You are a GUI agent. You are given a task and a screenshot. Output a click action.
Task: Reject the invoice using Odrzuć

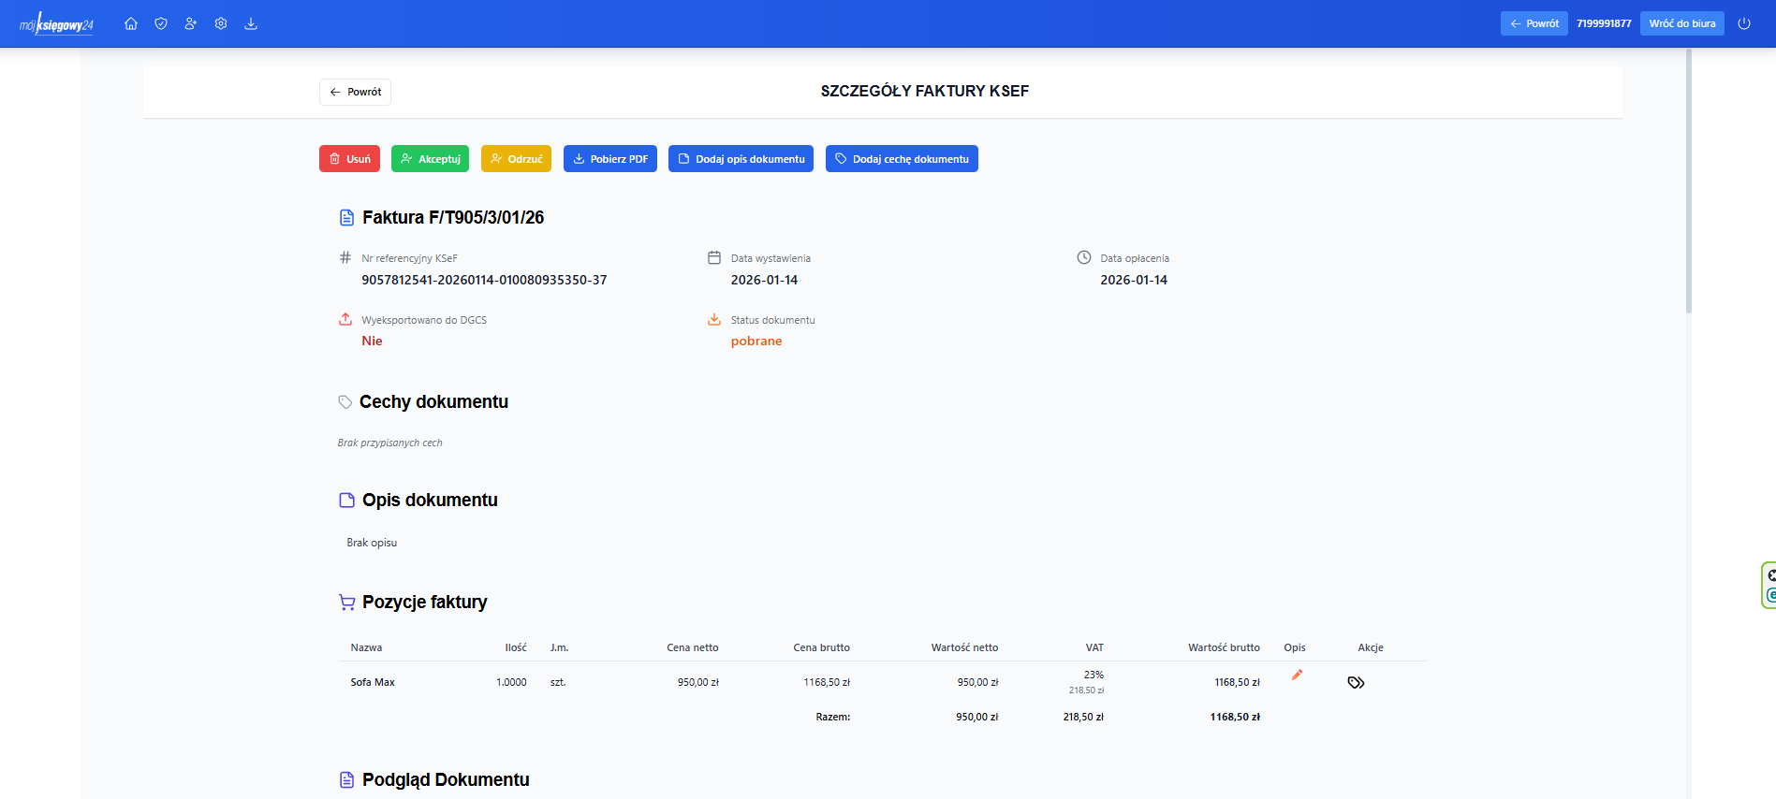(x=516, y=159)
